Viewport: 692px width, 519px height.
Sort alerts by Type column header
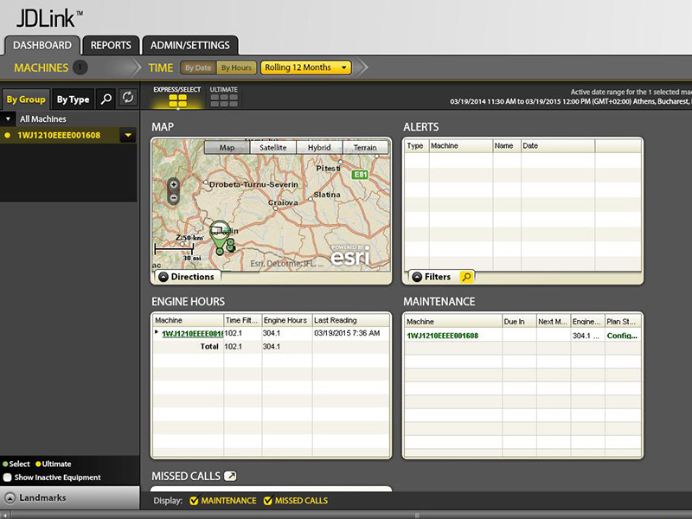pos(417,145)
